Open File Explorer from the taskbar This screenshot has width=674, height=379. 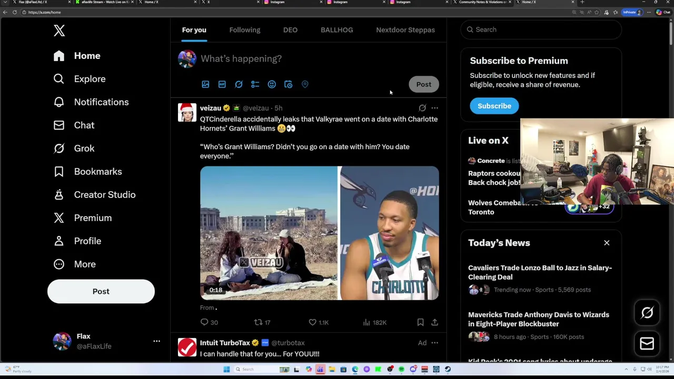click(x=332, y=370)
